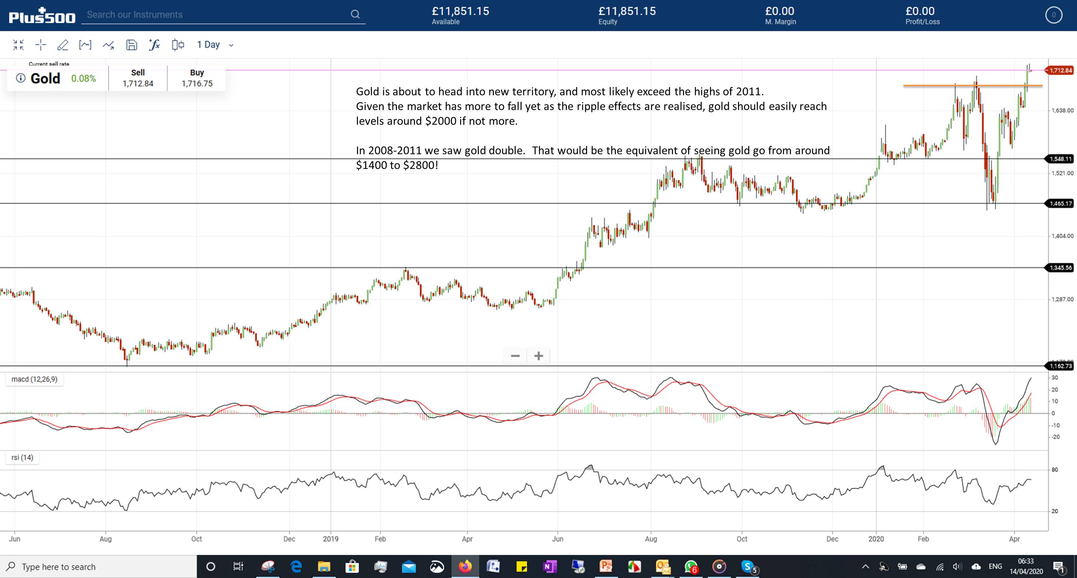Zoom in chart with plus button
The image size is (1077, 578).
click(538, 356)
